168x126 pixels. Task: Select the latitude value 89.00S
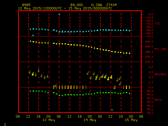click(x=77, y=5)
